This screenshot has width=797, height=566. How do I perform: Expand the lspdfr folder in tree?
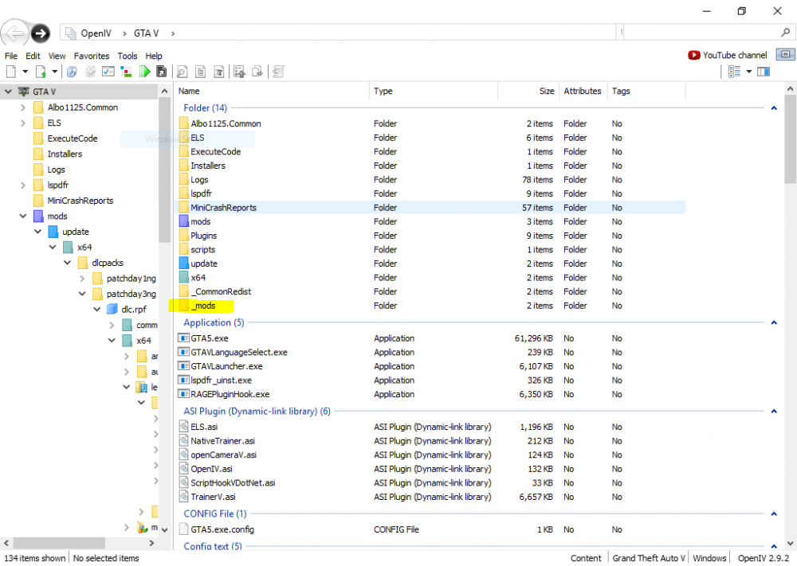point(23,185)
